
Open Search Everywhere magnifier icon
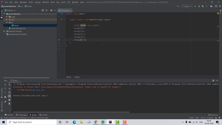220,6
